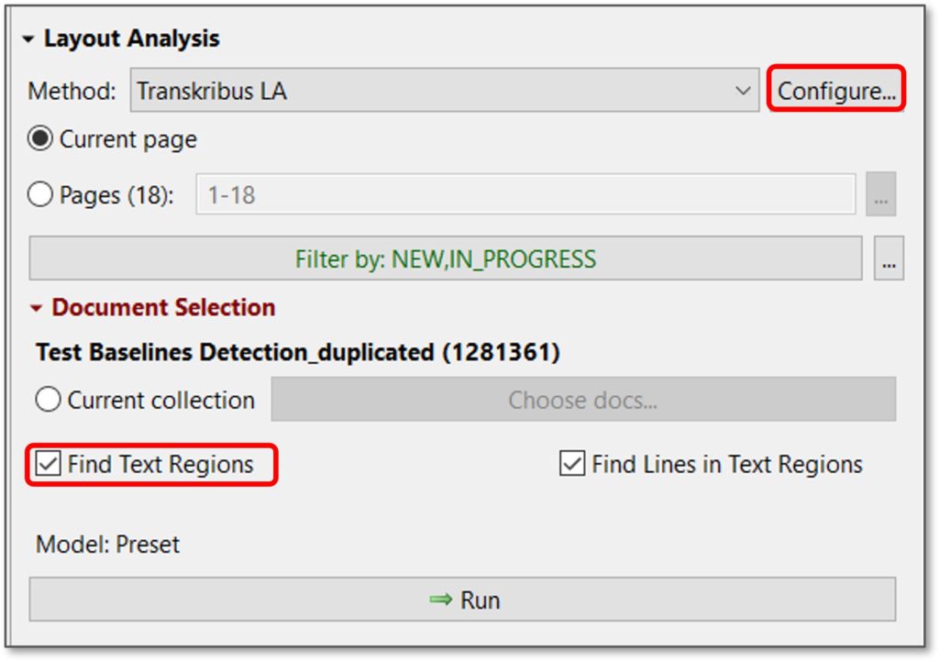Click the Choose docs... button
This screenshot has width=939, height=661.
(x=583, y=400)
